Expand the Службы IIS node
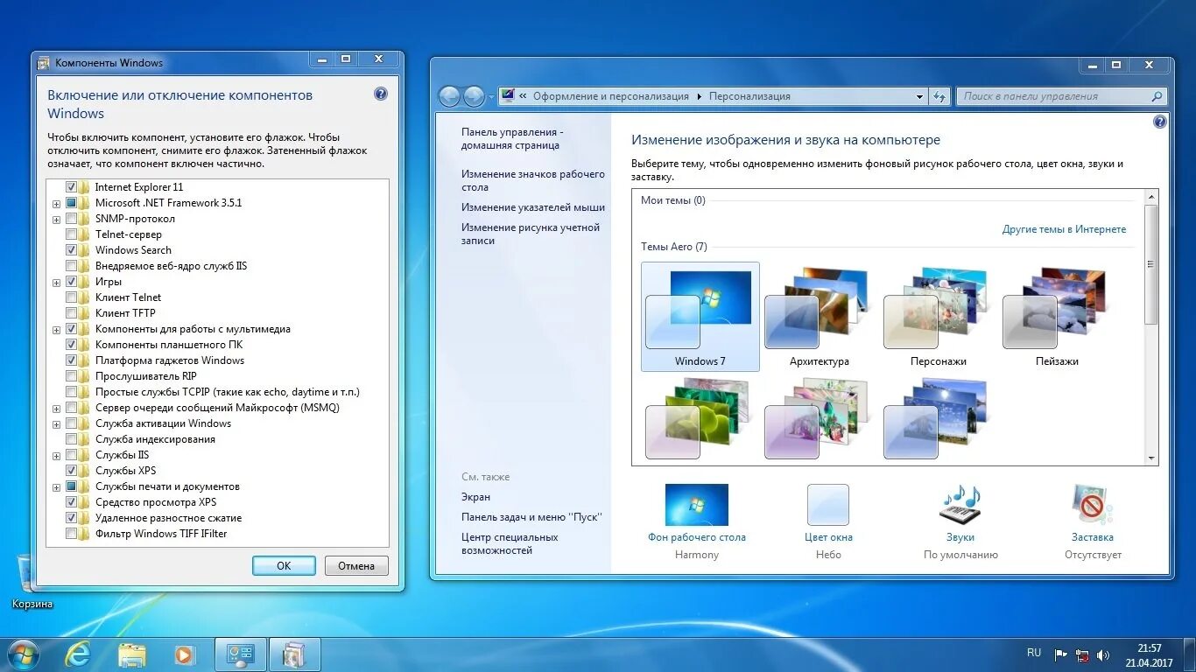This screenshot has height=672, width=1196. (56, 455)
